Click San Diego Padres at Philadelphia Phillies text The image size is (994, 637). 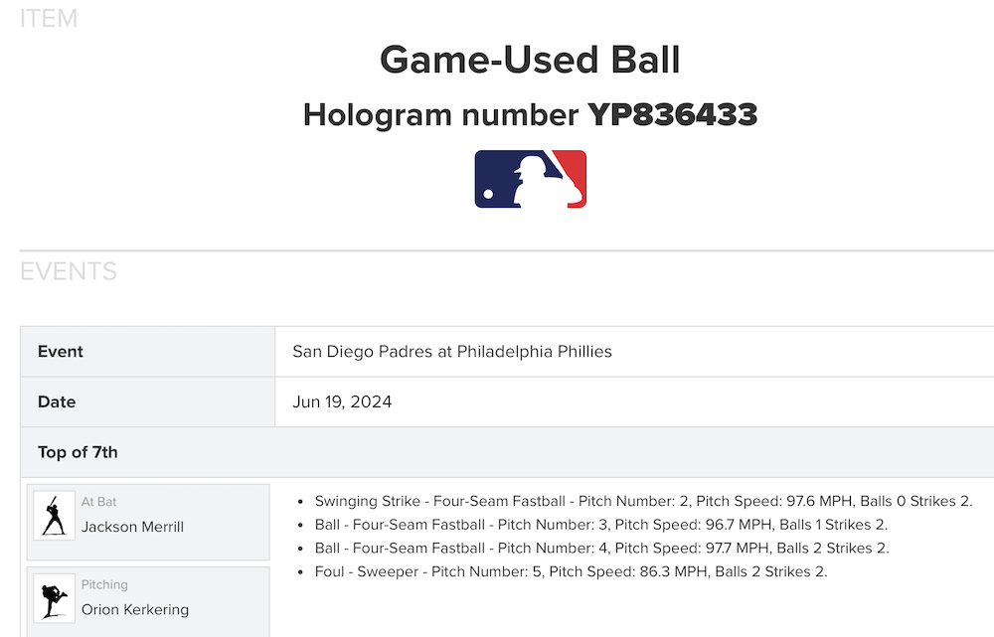(x=452, y=352)
